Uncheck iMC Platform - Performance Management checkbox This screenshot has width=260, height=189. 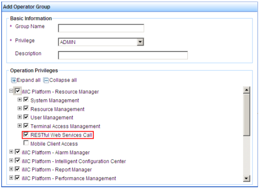tap(18, 178)
